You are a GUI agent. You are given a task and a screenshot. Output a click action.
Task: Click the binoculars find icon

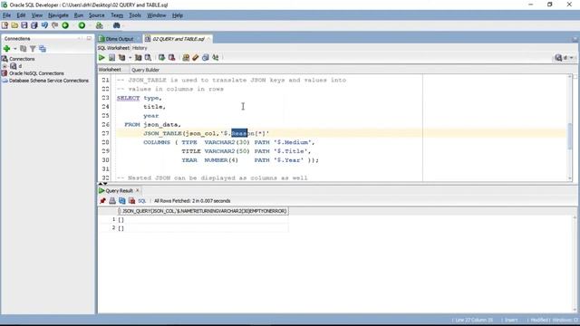pos(117,25)
